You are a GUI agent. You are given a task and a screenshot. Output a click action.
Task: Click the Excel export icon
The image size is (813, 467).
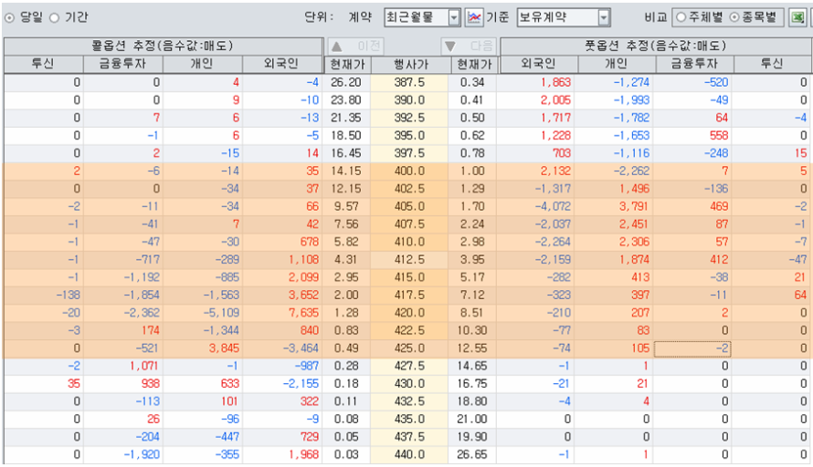(x=799, y=17)
